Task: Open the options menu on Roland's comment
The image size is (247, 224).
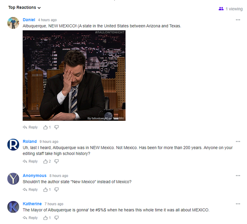Action: pos(238,142)
